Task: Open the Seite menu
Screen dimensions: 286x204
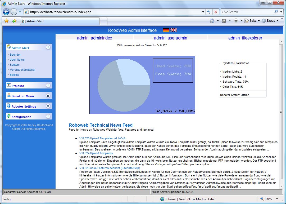Action: (252, 21)
